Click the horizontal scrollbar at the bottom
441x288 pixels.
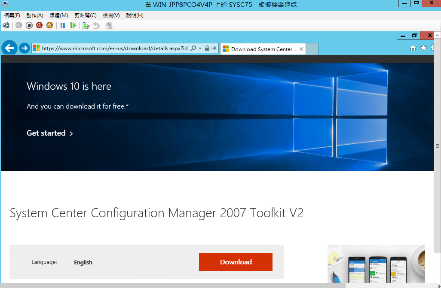pos(173,286)
